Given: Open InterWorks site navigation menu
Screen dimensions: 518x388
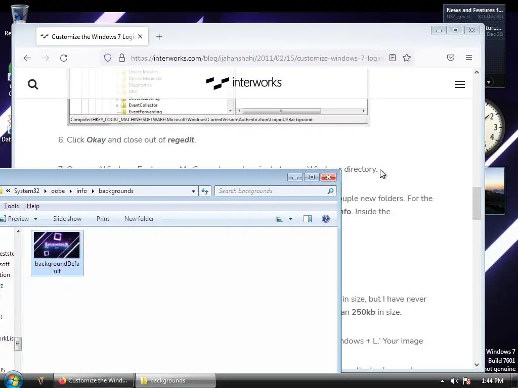Looking at the screenshot, I should tap(459, 84).
